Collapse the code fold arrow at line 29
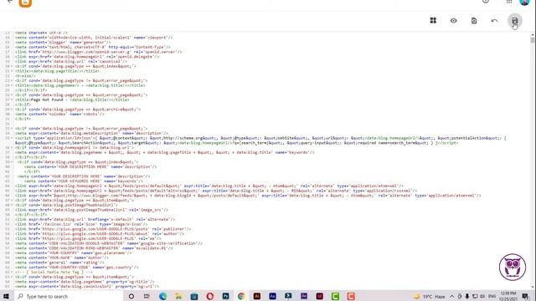Image resolution: width=536 pixels, height=301 pixels. [x=12, y=110]
